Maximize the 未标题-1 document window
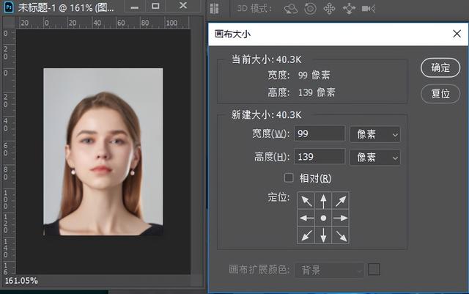The width and height of the screenshot is (469, 294). pos(155,7)
